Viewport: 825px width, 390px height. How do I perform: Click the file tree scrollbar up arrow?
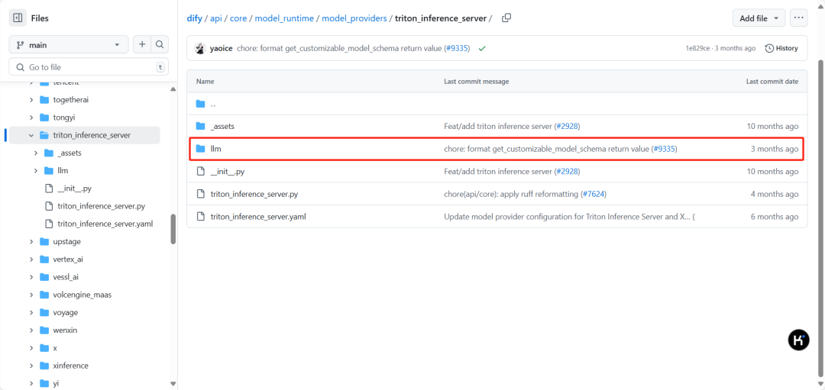[x=173, y=89]
